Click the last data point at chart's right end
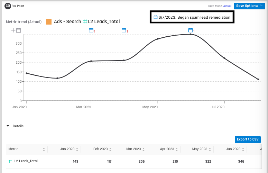This screenshot has width=268, height=173. (258, 79)
